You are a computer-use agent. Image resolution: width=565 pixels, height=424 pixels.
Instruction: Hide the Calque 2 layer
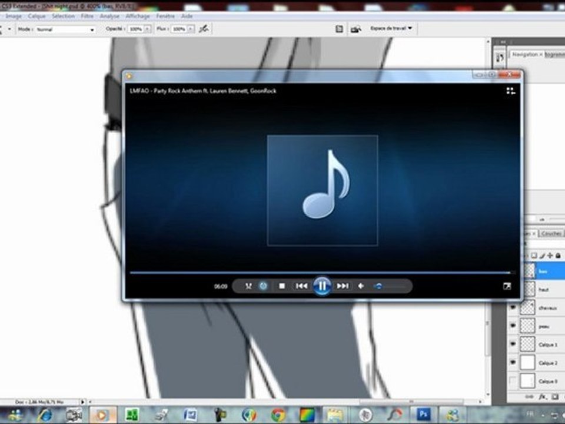[513, 362]
